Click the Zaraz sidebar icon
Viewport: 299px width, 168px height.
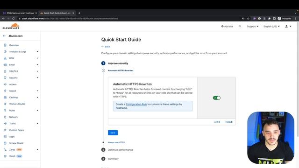coord(5,150)
